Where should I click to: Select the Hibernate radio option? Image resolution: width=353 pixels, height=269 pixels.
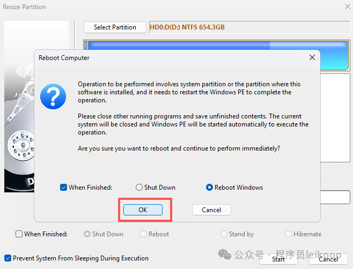pos(289,234)
